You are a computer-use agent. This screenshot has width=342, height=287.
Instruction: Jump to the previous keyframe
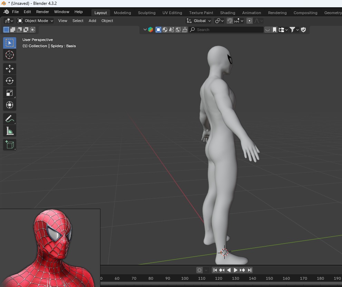[x=222, y=270]
